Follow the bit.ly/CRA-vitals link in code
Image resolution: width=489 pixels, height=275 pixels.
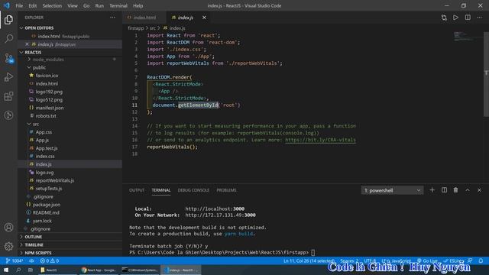coord(320,140)
